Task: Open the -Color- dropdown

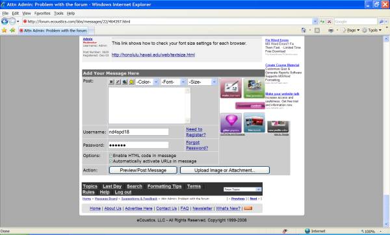Action: (148, 82)
